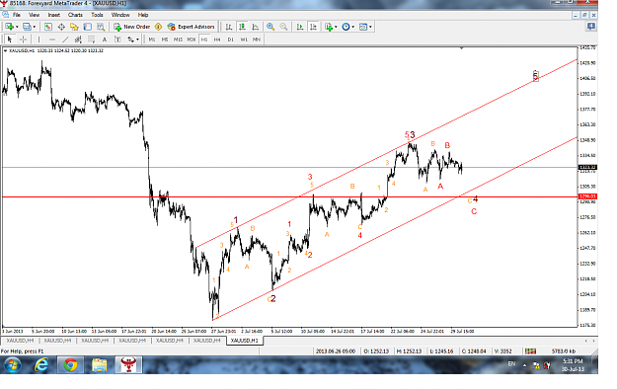Image resolution: width=617 pixels, height=389 pixels.
Task: Open the Help menu
Action: [x=143, y=15]
